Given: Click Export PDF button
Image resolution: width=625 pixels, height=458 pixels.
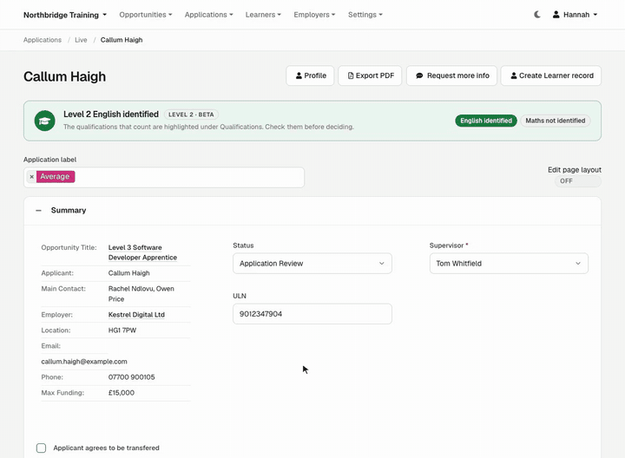Looking at the screenshot, I should point(370,75).
